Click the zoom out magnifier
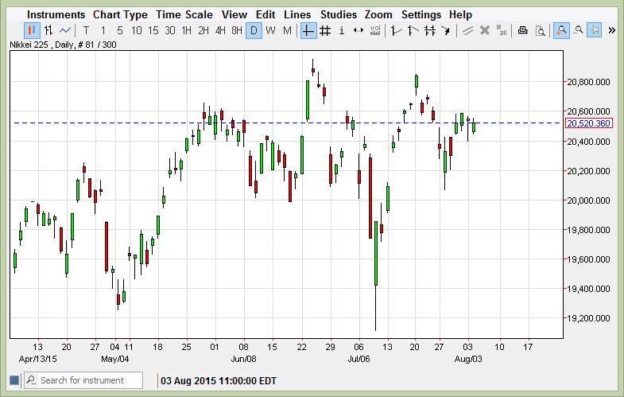This screenshot has width=624, height=397. [x=579, y=30]
